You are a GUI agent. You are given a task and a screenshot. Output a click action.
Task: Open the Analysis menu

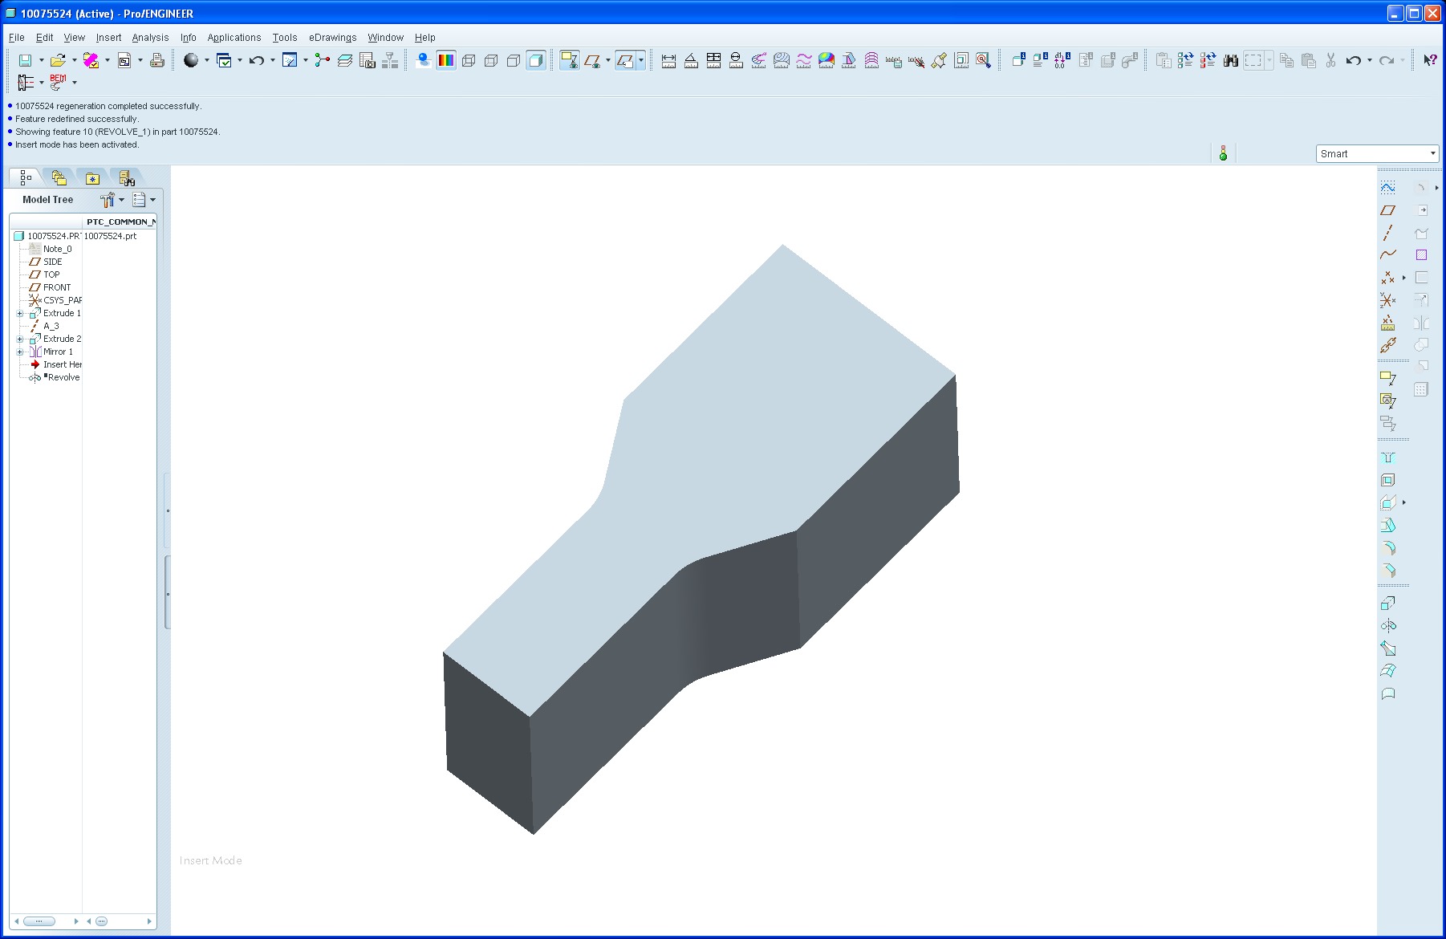[150, 37]
